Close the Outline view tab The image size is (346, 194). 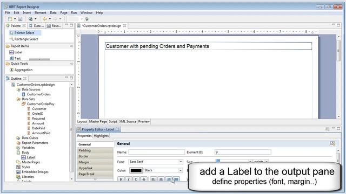click(25, 78)
